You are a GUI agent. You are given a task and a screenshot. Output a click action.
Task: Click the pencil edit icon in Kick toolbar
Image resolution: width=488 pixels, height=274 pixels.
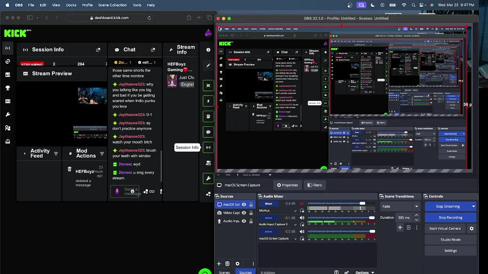pyautogui.click(x=208, y=65)
